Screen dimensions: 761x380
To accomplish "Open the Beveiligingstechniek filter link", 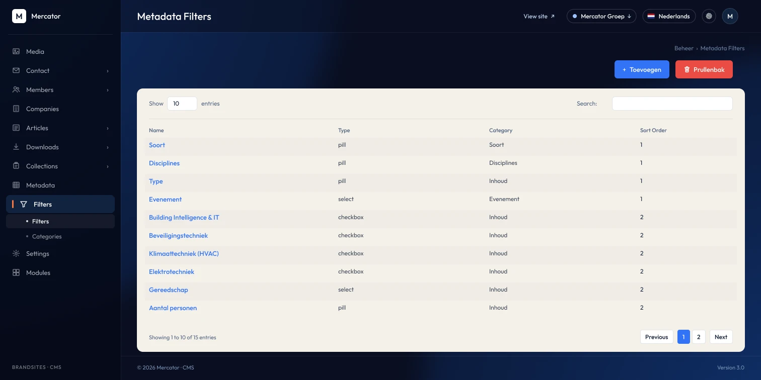I will [x=178, y=235].
